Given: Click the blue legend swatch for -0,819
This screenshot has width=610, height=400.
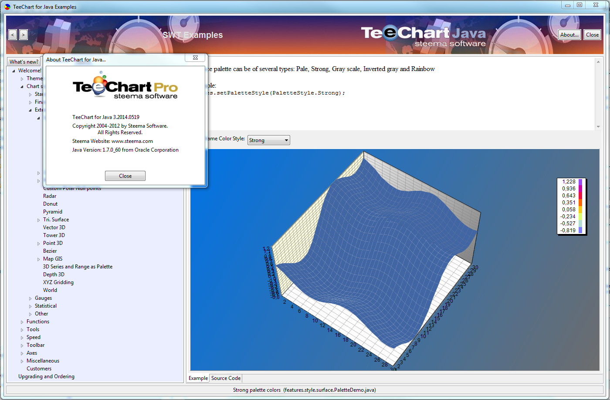Looking at the screenshot, I should point(580,231).
